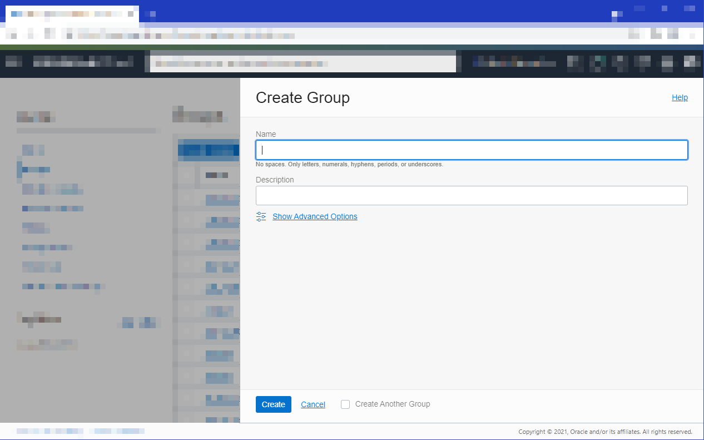The image size is (704, 440).
Task: Click inside the Name input field
Action: click(472, 150)
